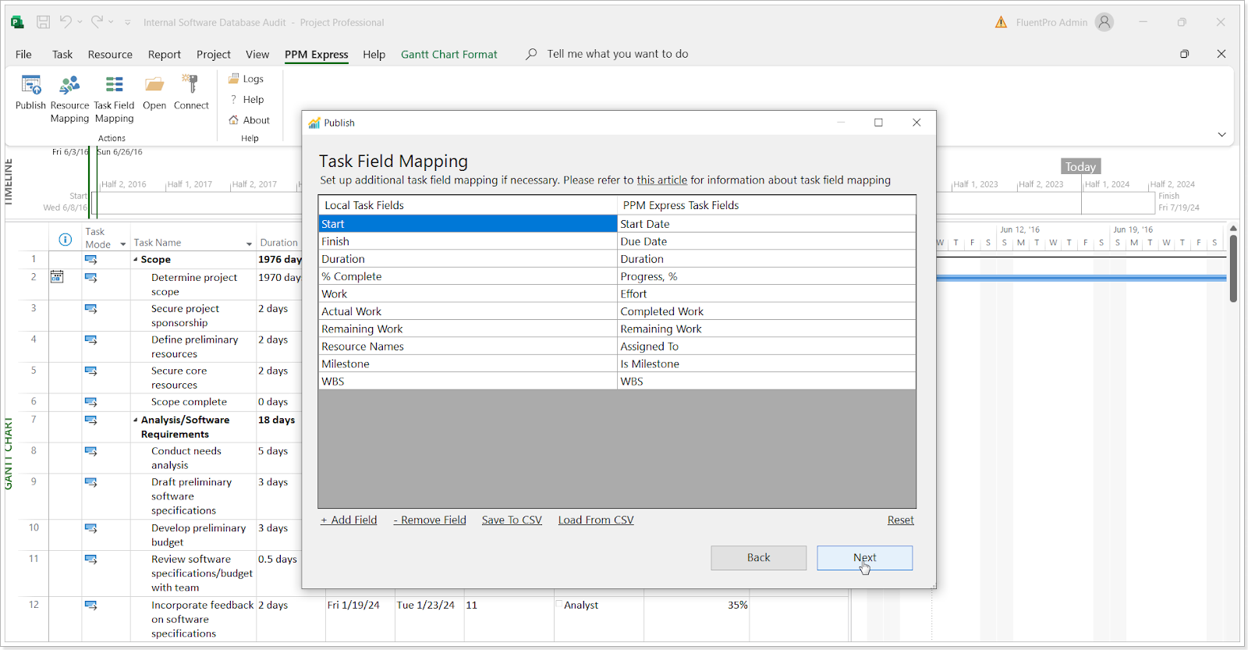
Task: Click the Today marker on the timeline
Action: point(1080,167)
